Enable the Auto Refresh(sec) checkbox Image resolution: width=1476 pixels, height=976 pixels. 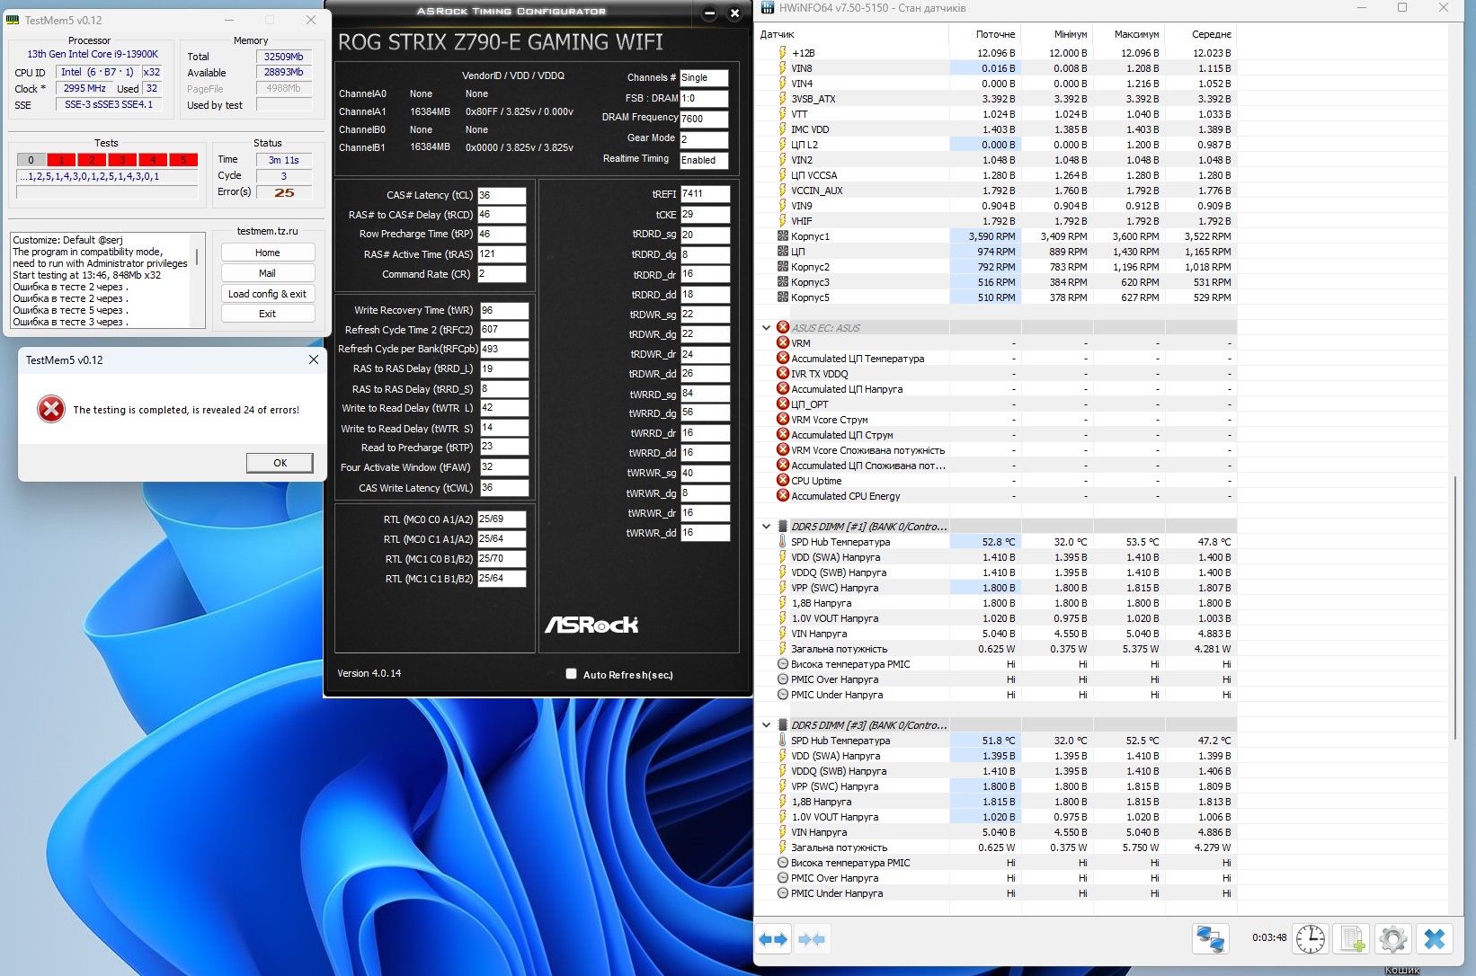point(571,674)
